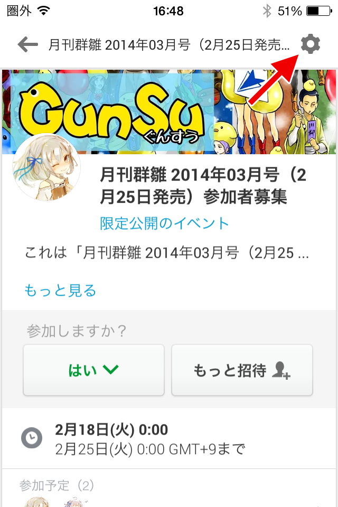Expand the green chevron next to はい

pos(110,369)
